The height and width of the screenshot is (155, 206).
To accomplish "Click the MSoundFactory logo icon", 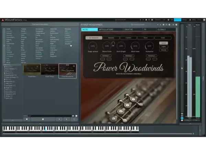I will coord(3,20).
